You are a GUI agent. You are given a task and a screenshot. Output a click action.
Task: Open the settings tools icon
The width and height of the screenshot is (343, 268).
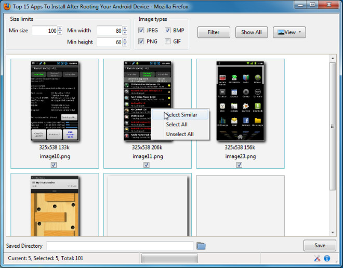coord(317,258)
